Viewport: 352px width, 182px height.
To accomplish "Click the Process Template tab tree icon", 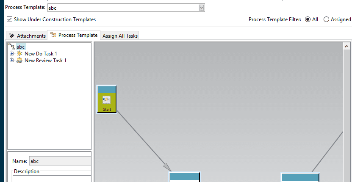I will pos(53,35).
